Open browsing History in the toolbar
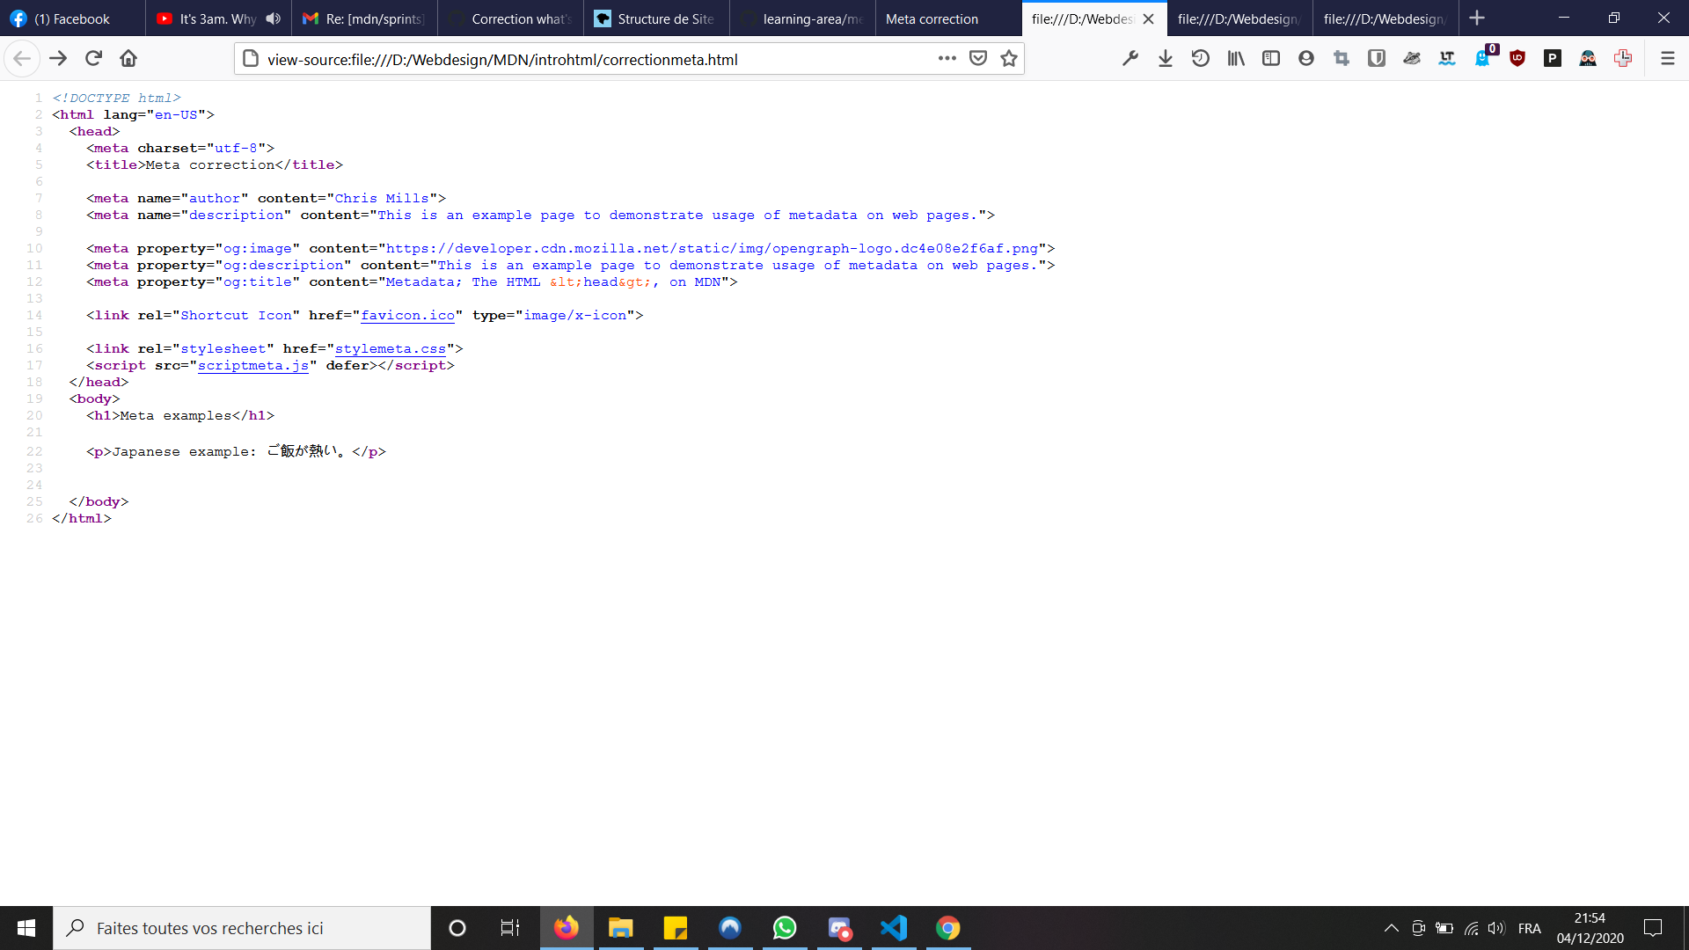This screenshot has width=1689, height=950. point(1202,58)
